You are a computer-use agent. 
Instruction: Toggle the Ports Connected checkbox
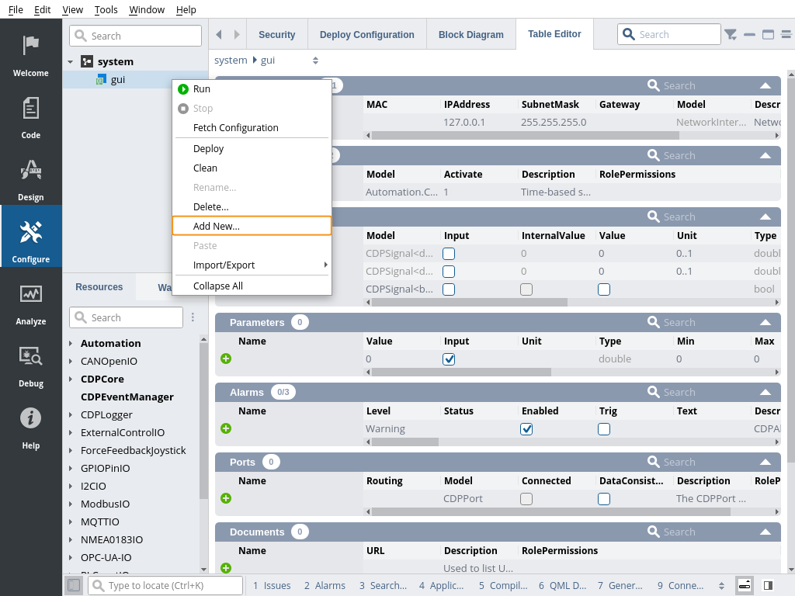point(526,499)
